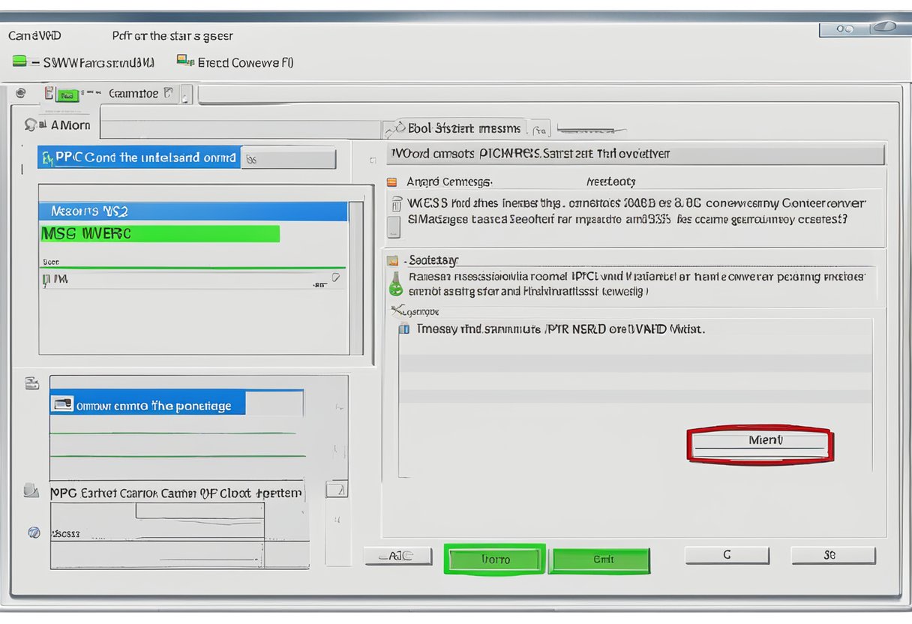Expand the combo box right of PPC Cond field
The image size is (912, 624).
(289, 159)
